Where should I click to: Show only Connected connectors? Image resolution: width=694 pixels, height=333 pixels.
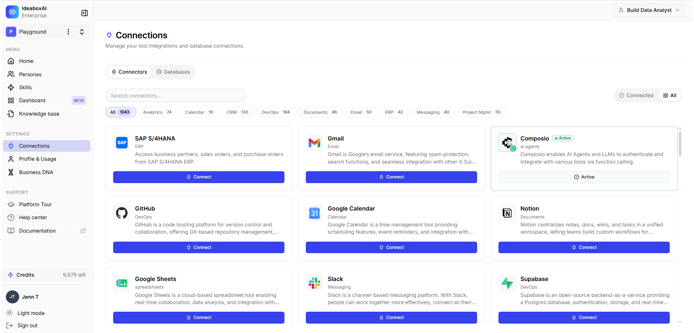[x=636, y=95]
